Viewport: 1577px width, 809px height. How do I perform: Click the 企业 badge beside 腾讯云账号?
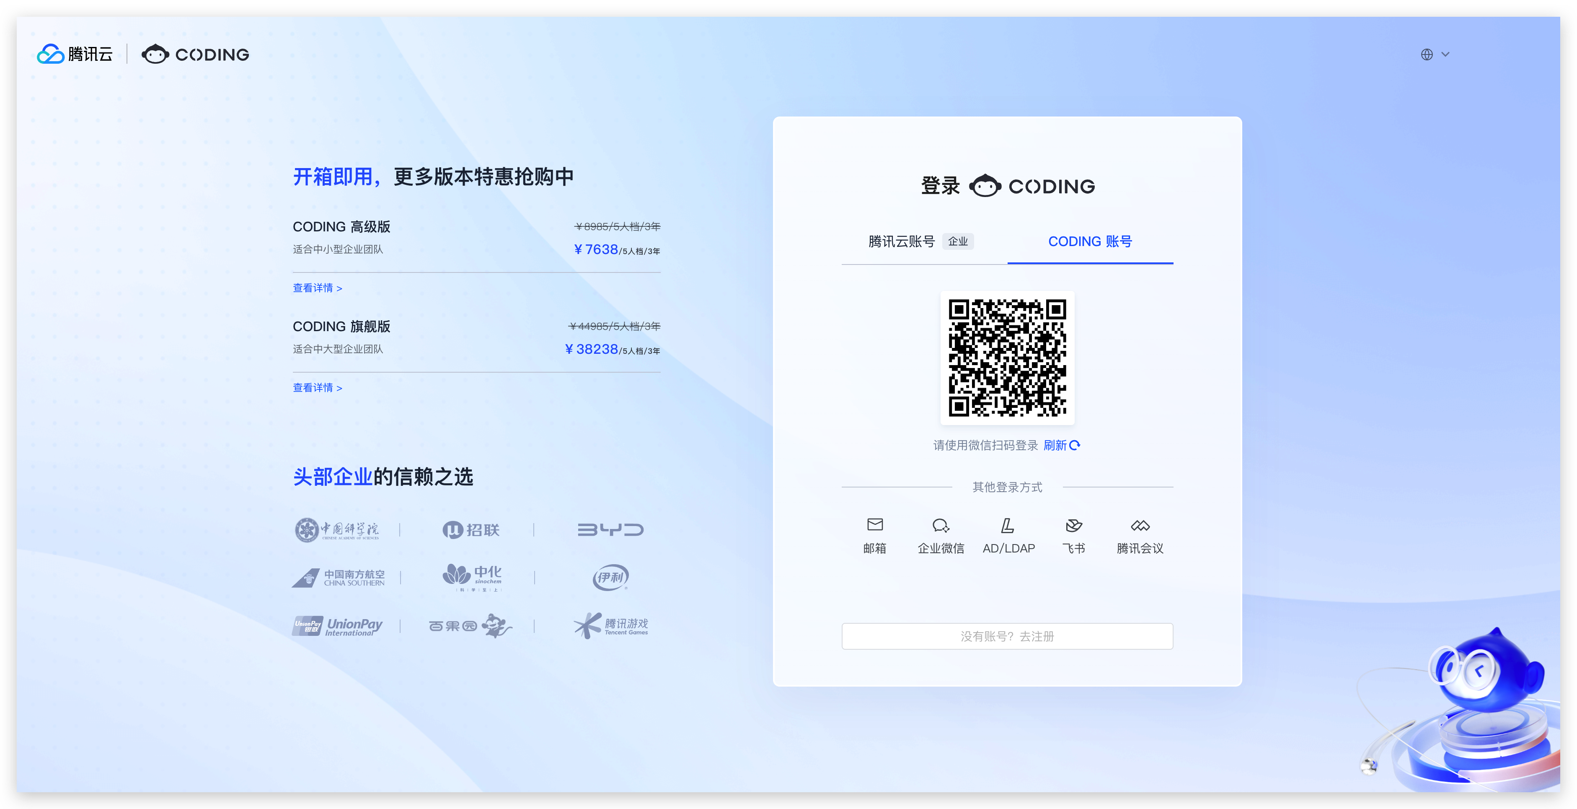click(x=957, y=241)
